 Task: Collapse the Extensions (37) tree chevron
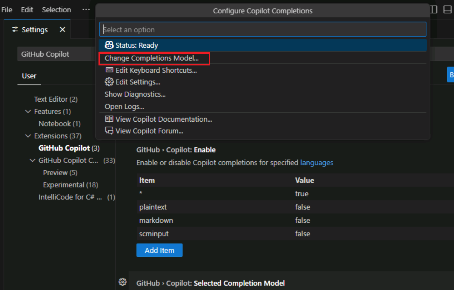coord(28,136)
